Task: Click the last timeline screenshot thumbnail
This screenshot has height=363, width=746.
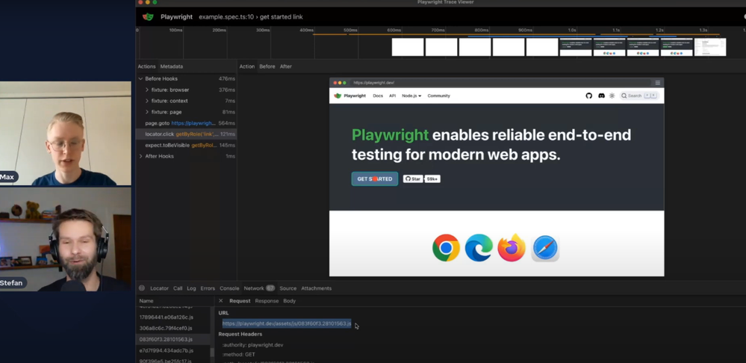Action: point(710,47)
